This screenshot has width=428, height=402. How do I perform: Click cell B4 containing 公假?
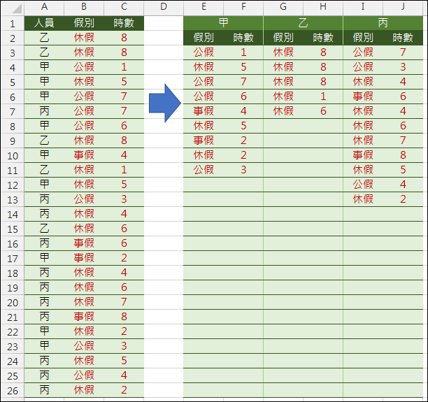pos(84,67)
